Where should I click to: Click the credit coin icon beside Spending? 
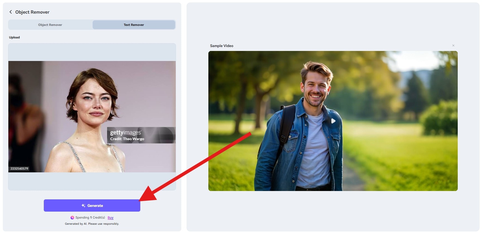[x=72, y=218]
